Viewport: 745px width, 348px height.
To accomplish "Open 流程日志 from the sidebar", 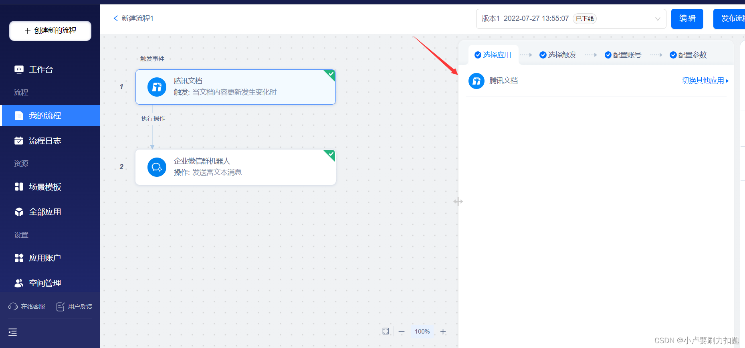I will pos(50,141).
